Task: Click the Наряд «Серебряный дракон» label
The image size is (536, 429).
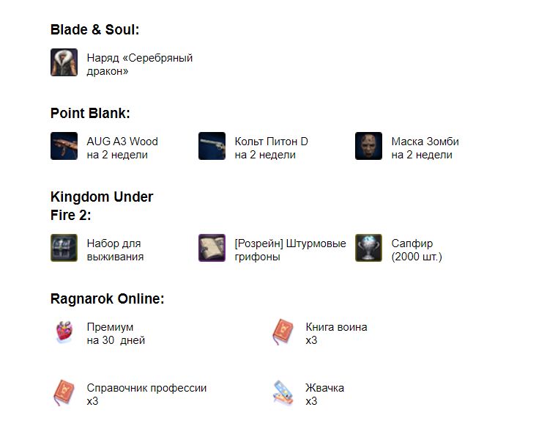Action: [x=139, y=65]
